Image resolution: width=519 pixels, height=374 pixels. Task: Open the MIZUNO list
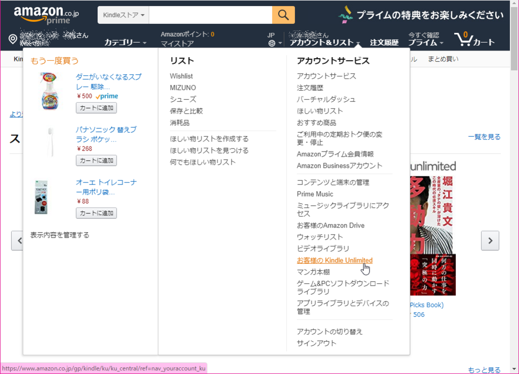(182, 88)
